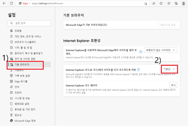188x126 pixels.
Task: Click 추가 to add IE mode page
Action: [173, 85]
